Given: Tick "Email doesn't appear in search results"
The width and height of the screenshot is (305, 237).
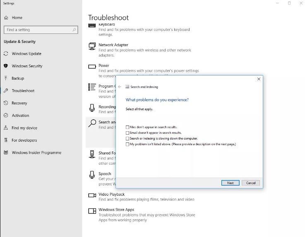Looking at the screenshot, I should pyautogui.click(x=127, y=133).
